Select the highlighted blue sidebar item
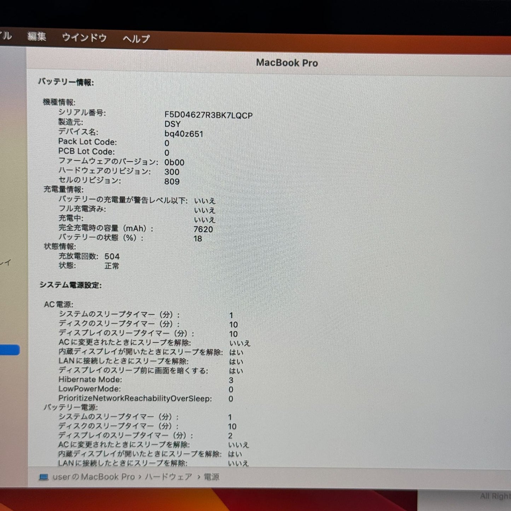The width and height of the screenshot is (511, 511). [10, 350]
